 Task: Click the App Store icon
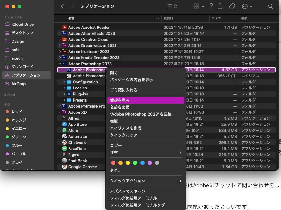coord(64,124)
